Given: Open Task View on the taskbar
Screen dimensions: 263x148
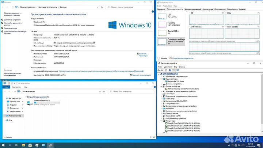Looking at the screenshot, I should pos(16,145).
